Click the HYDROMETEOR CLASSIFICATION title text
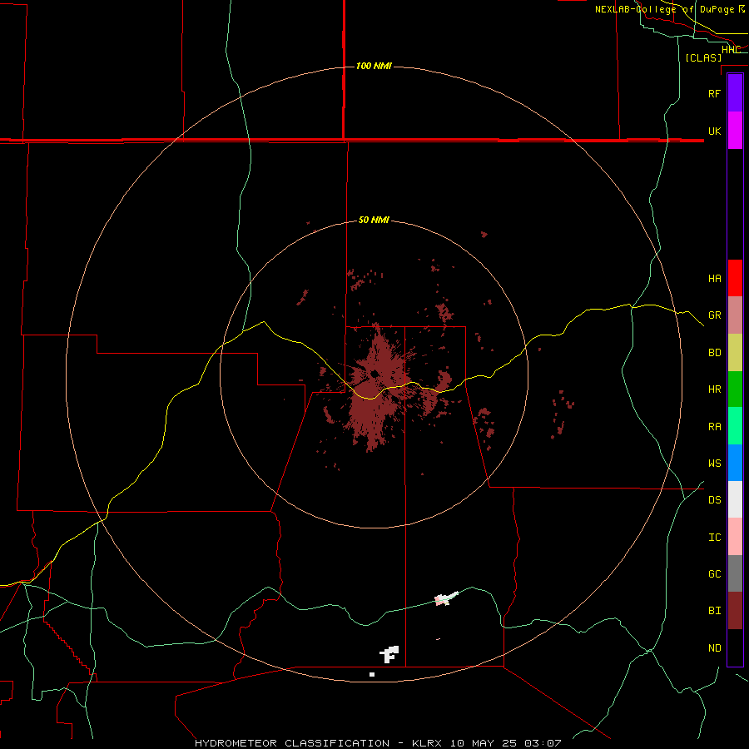Image resolution: width=749 pixels, height=749 pixels. click(292, 743)
